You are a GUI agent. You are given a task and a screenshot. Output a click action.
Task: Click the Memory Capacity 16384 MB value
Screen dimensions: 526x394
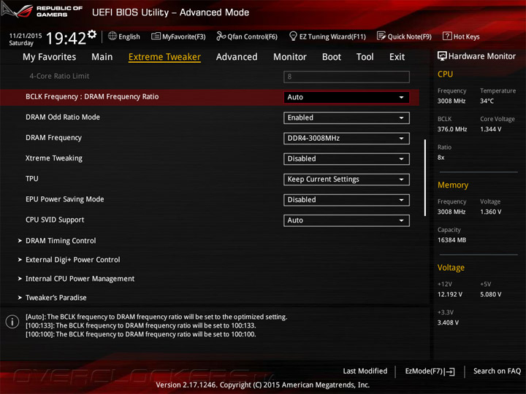coord(451,240)
